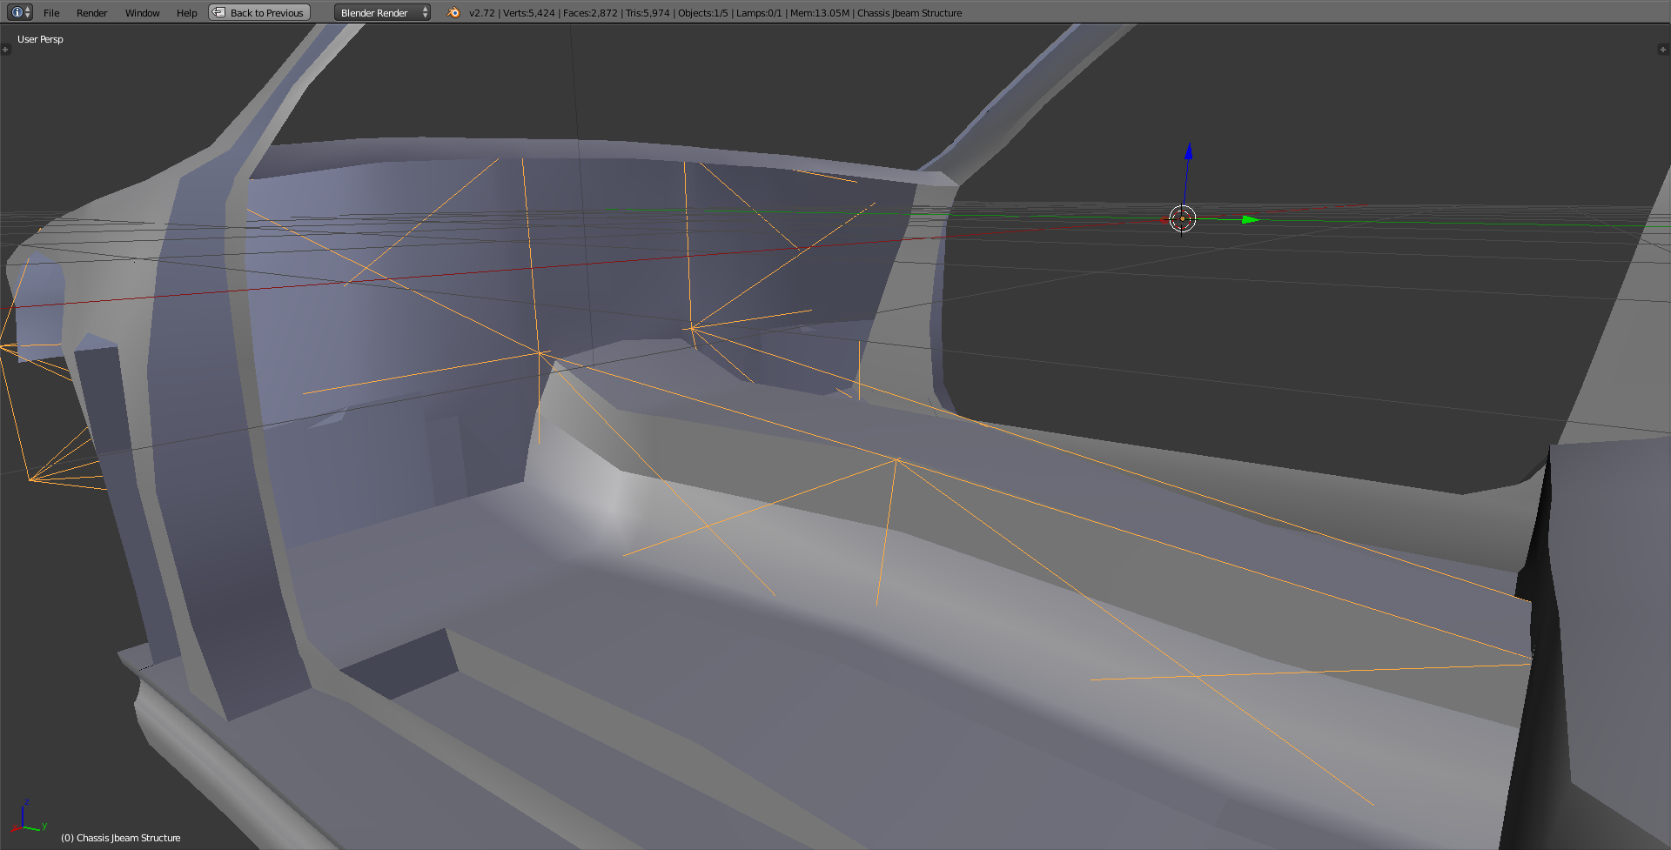Screen dimensions: 1671x850
Task: Click the Verts:5,424 statistic
Action: click(x=528, y=13)
